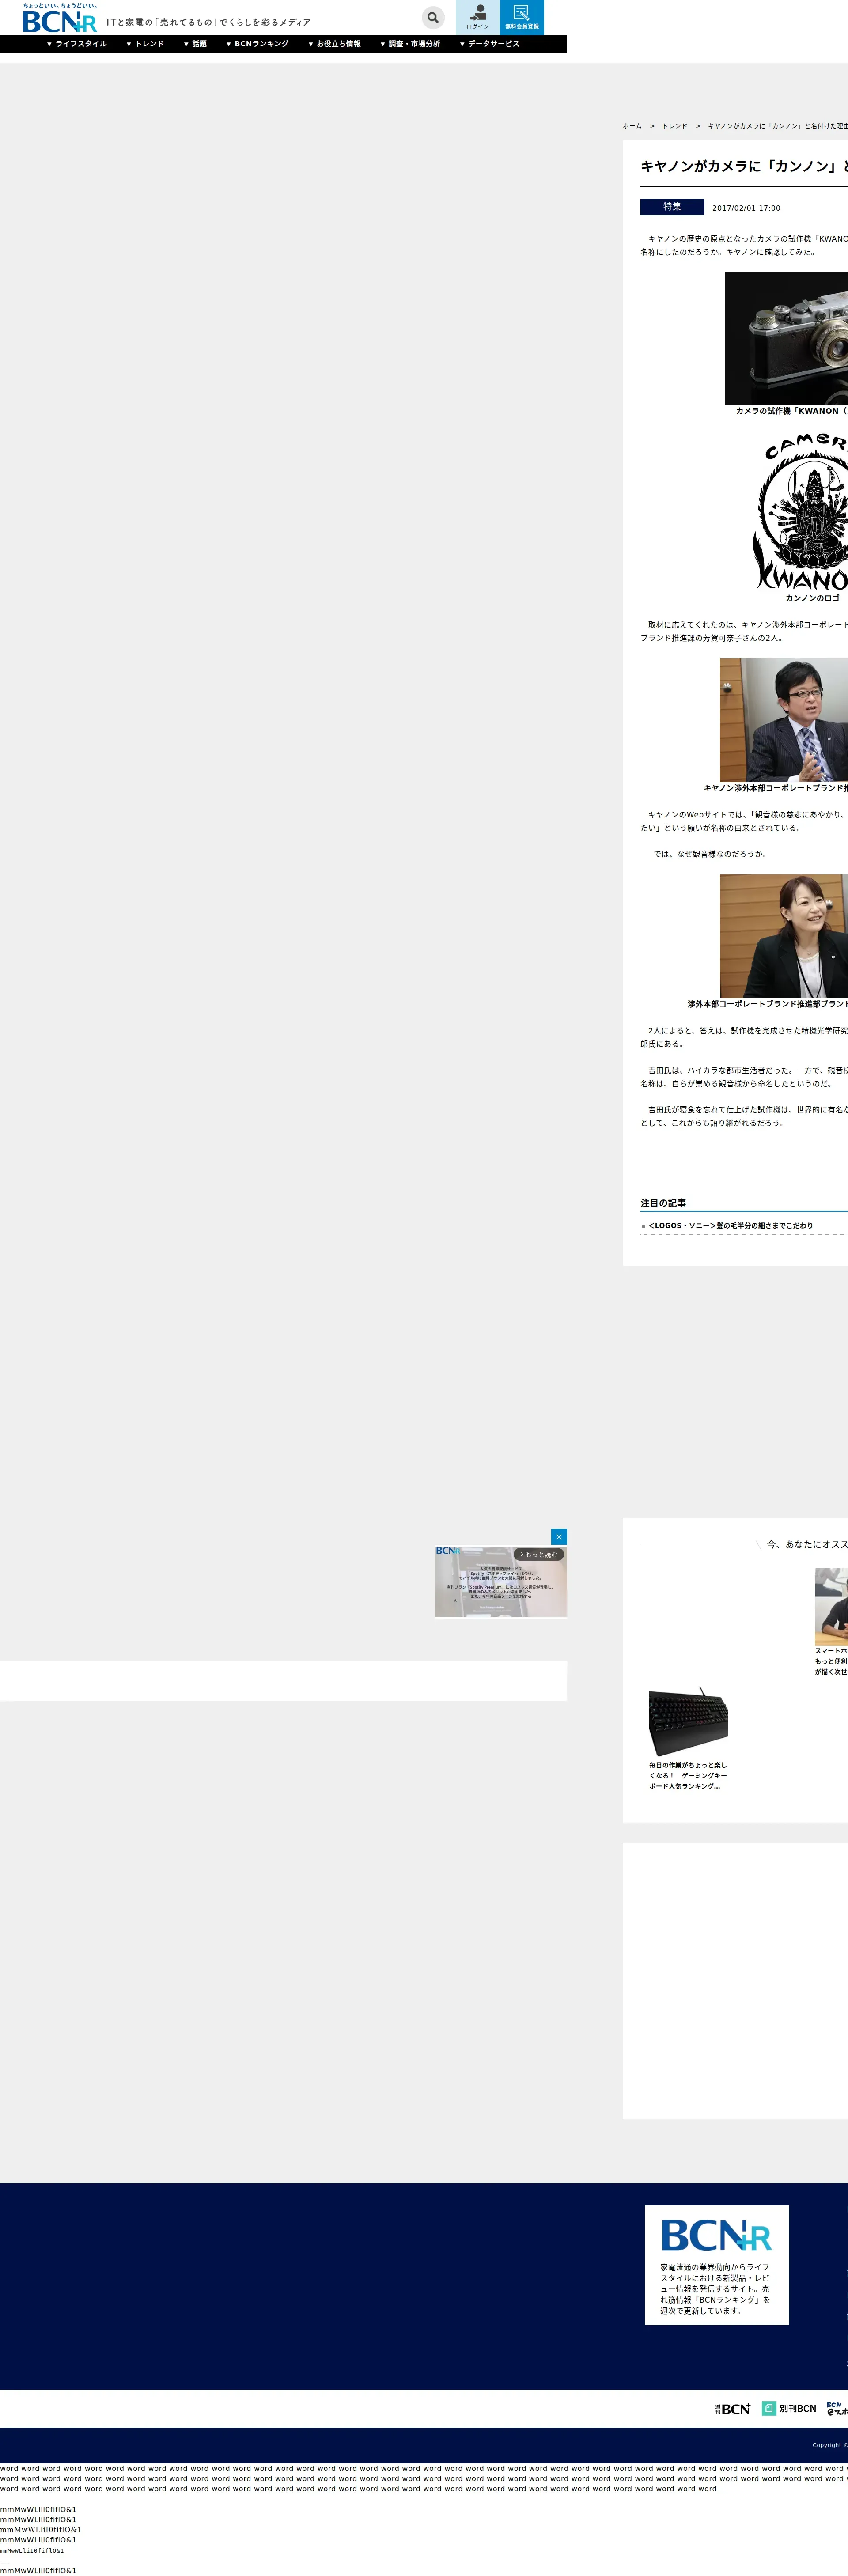
Task: Click the 無料会員登録 registration icon
Action: pyautogui.click(x=521, y=17)
